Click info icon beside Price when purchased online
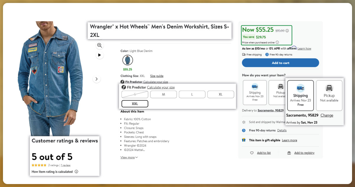Viewport: 355px width, 187px height. [277, 42]
